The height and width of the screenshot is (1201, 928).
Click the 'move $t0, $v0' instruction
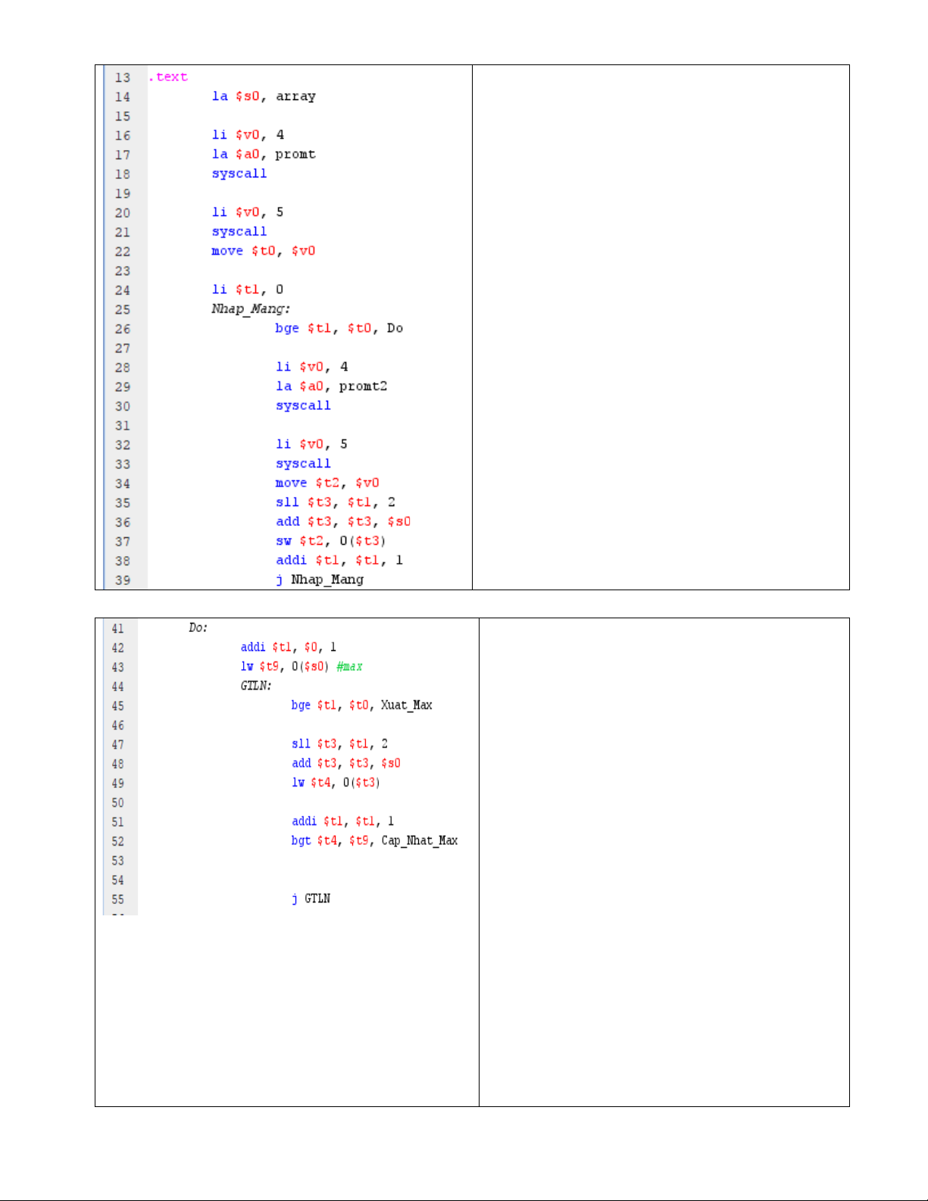point(263,251)
